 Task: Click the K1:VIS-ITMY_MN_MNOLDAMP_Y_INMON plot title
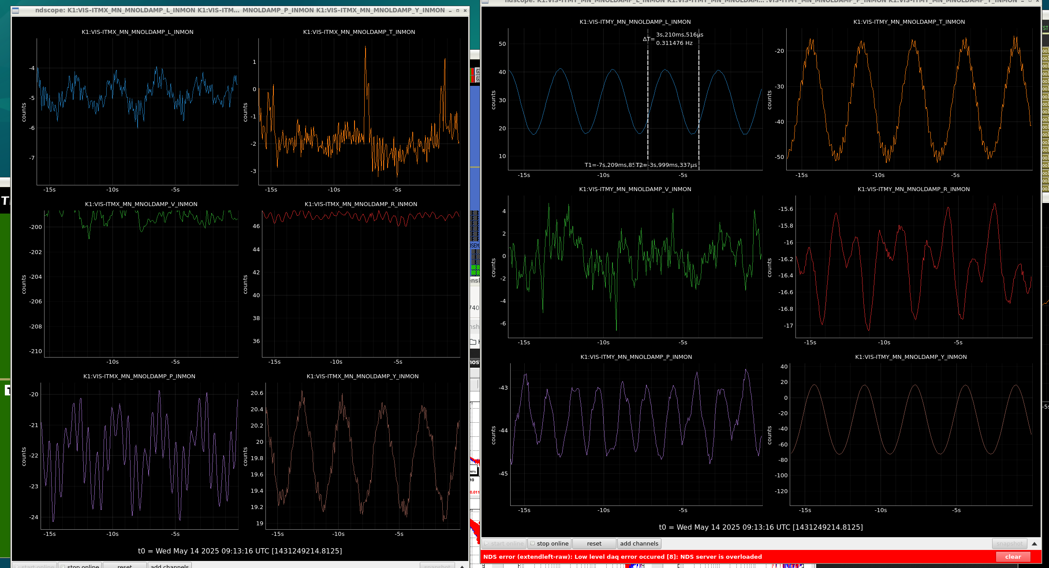[x=911, y=357]
